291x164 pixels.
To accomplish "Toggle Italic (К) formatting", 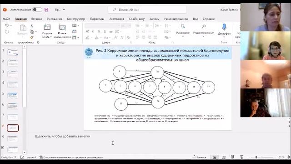I will tap(93, 31).
